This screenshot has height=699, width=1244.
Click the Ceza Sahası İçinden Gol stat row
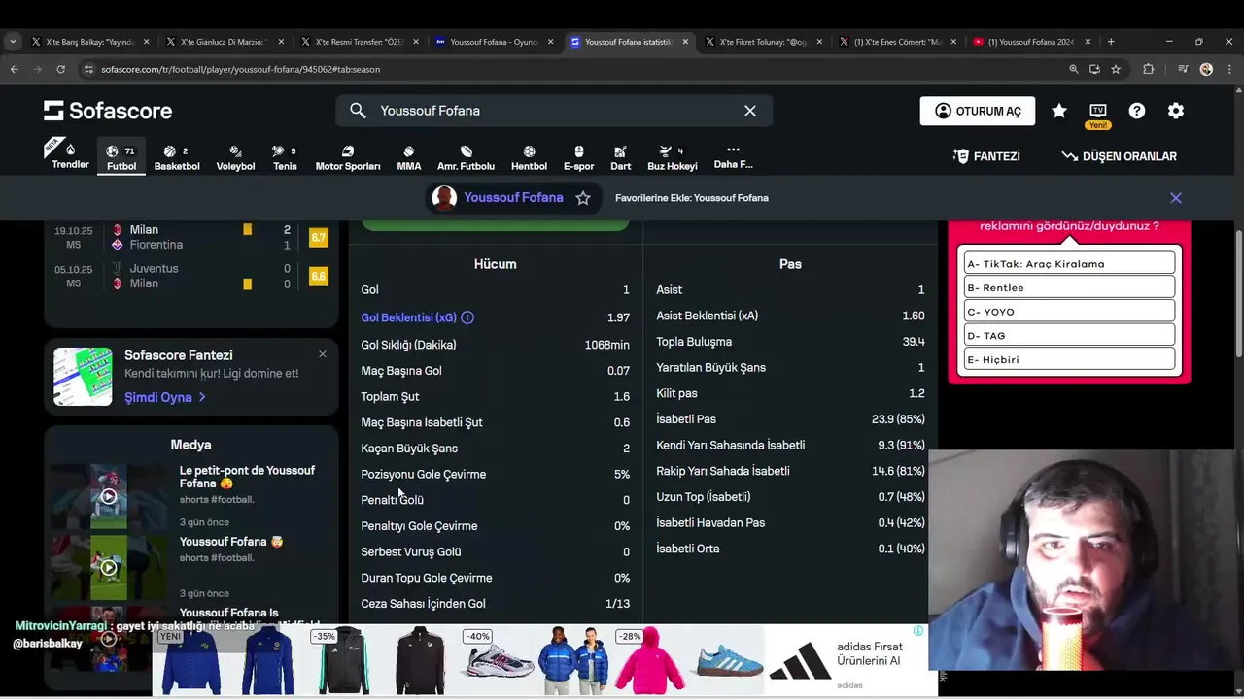point(495,604)
